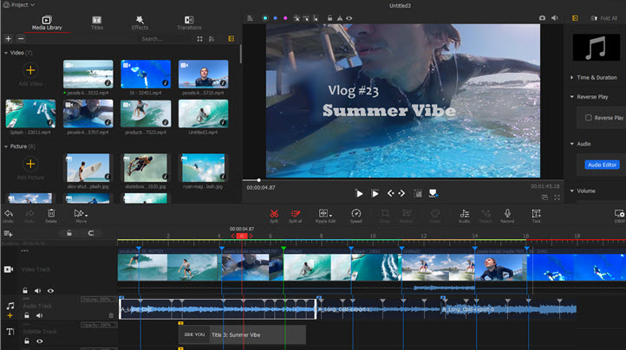Select the Splash - 23011.mp4 thumbnail
626x350 pixels.
[x=29, y=113]
